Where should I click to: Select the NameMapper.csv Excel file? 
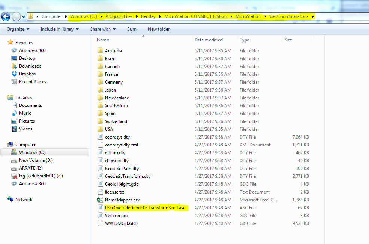coord(119,200)
